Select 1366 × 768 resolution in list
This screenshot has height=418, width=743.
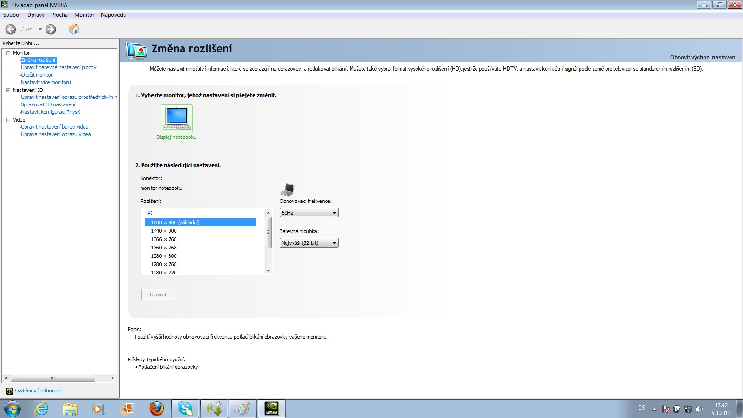pos(164,239)
